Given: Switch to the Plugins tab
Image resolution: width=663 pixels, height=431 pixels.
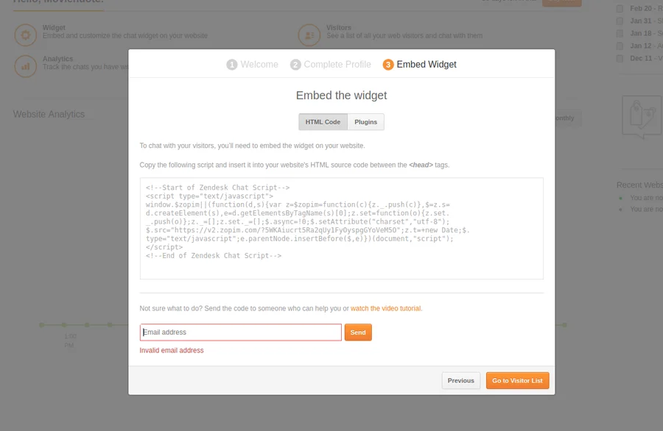Looking at the screenshot, I should click(365, 122).
